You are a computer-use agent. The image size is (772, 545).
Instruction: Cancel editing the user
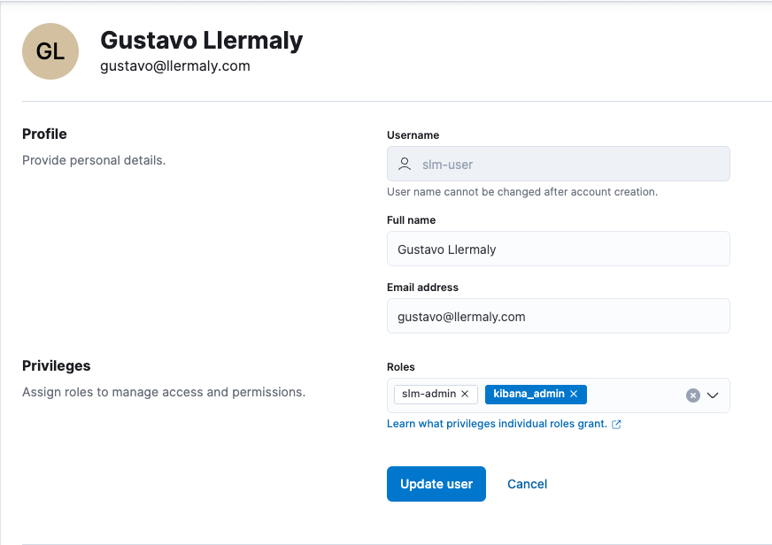coord(528,484)
